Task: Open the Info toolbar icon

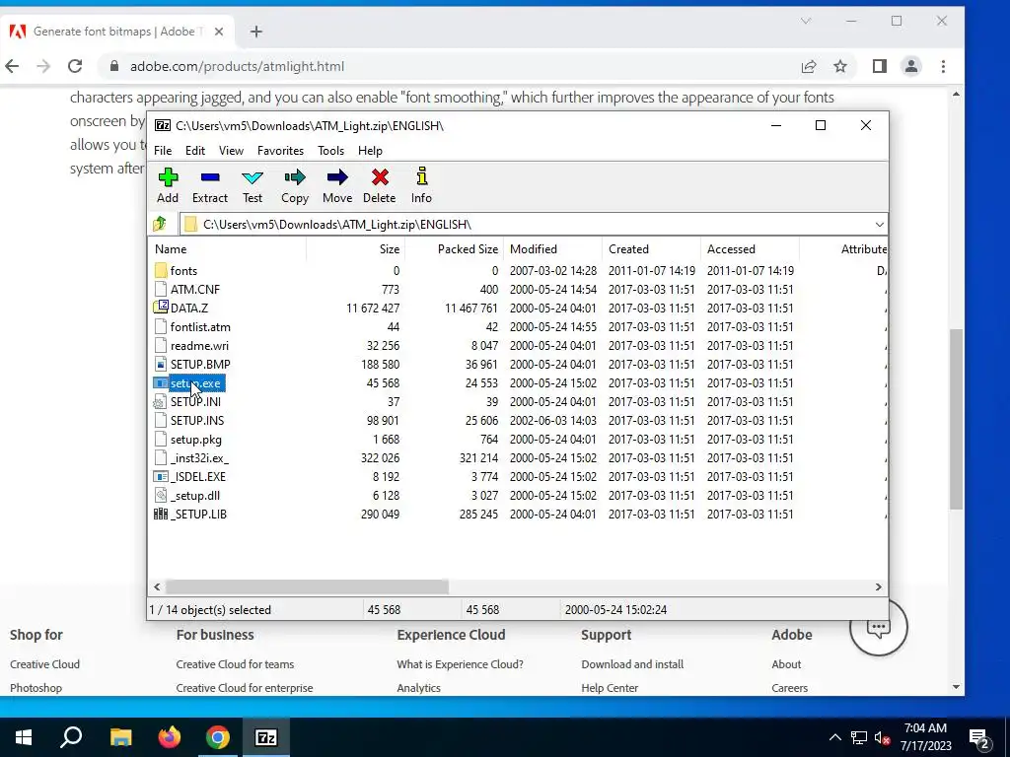Action: 422,177
